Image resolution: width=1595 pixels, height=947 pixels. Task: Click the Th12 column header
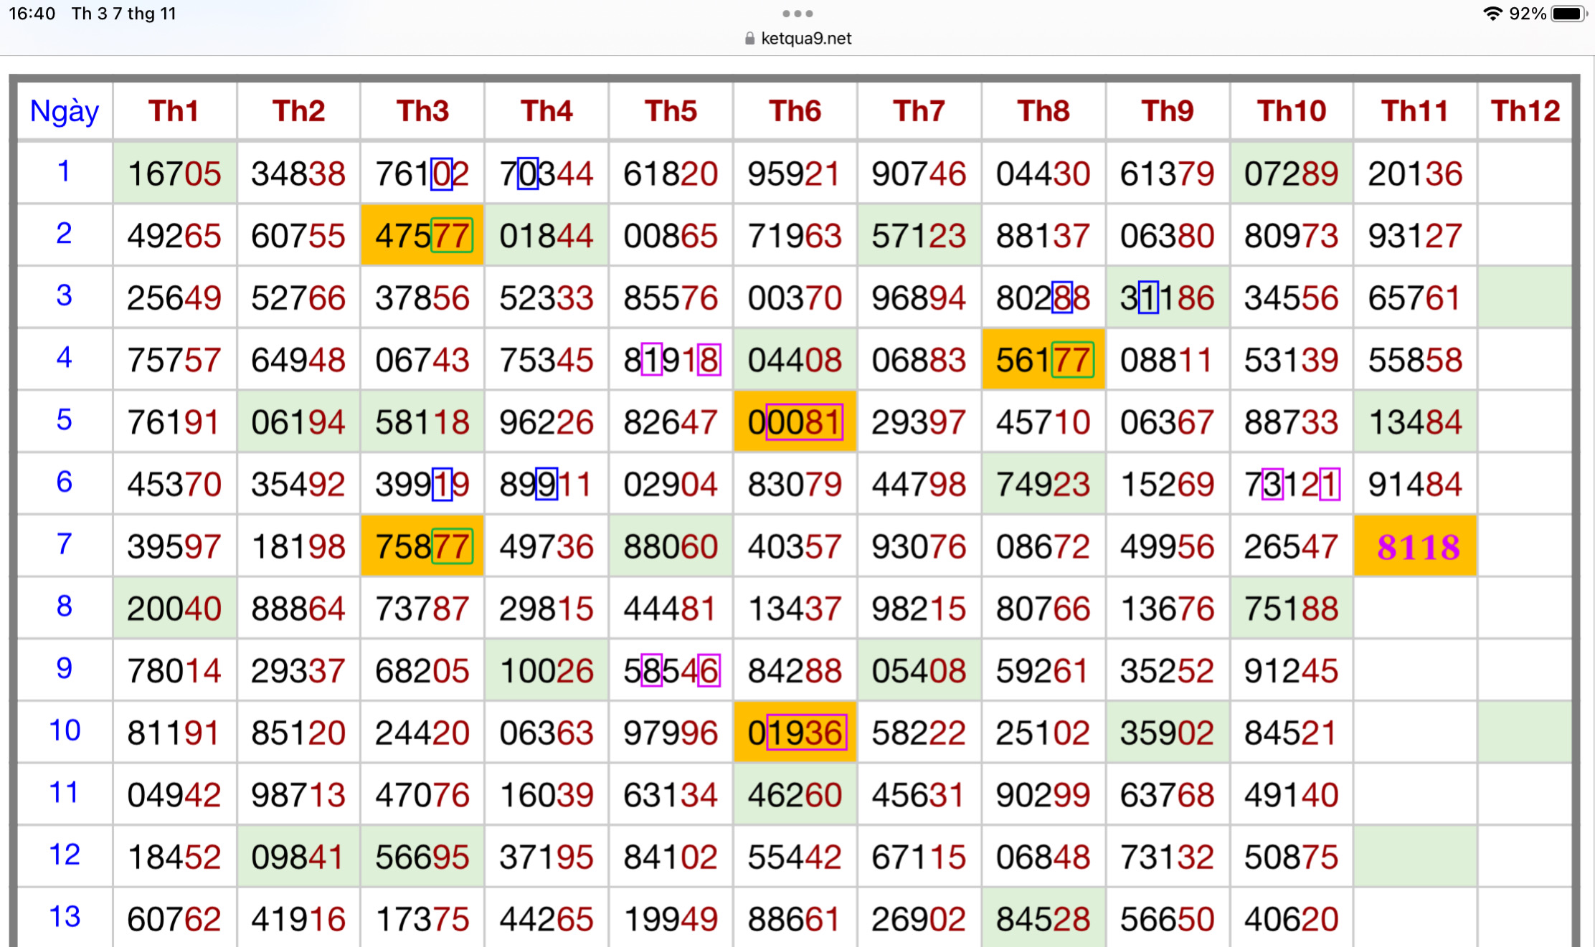(1525, 111)
